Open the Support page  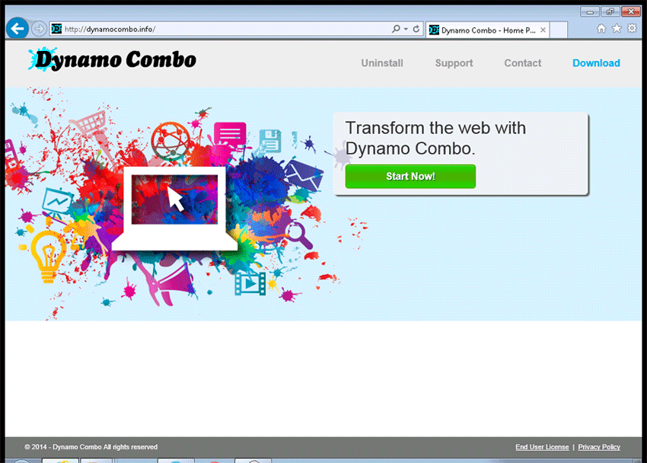pyautogui.click(x=454, y=63)
